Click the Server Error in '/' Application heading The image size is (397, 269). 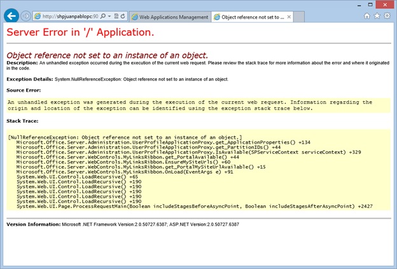(80, 32)
